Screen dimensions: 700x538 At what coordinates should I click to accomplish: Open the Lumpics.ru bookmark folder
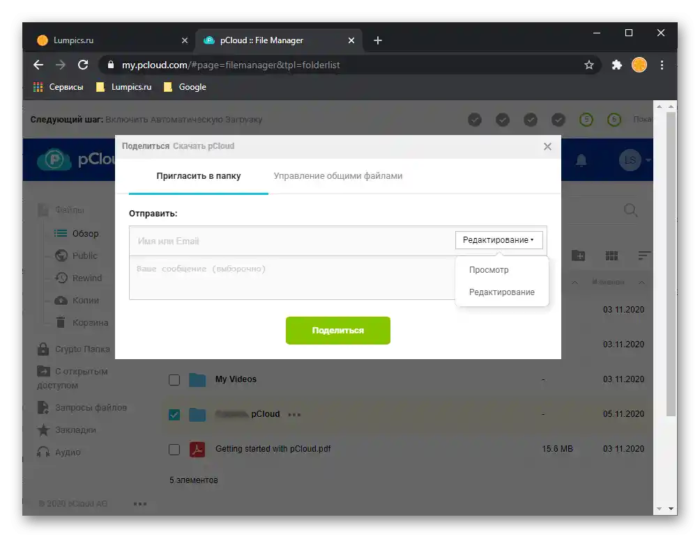coord(123,87)
